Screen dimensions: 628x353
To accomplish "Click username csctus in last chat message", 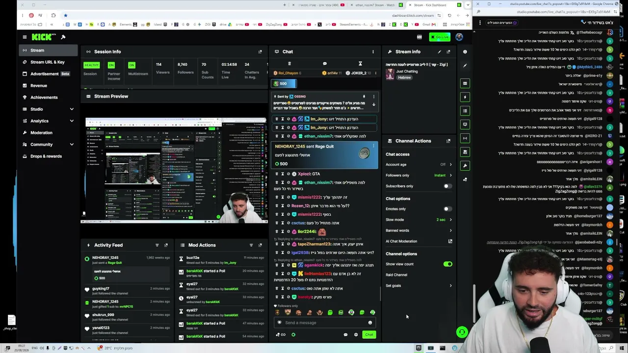I will pos(298,288).
